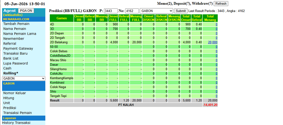Click the Games column header
This screenshot has height=125, width=283.
[x=62, y=18]
